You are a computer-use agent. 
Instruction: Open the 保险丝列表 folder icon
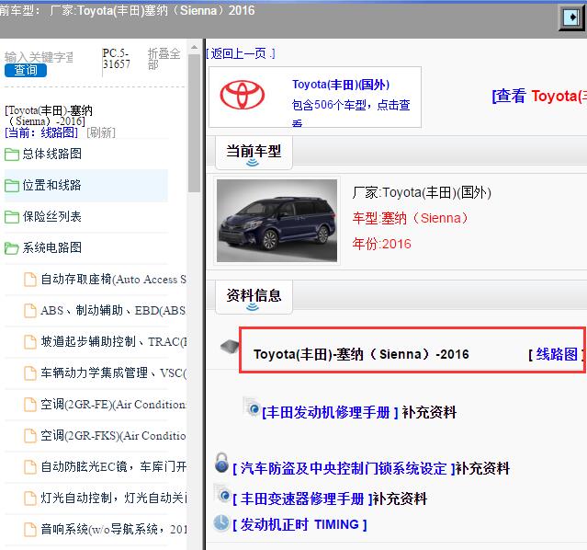[12, 217]
